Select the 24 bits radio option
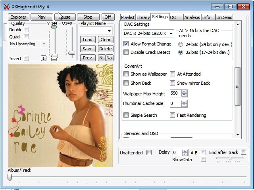The width and height of the screenshot is (254, 190). point(181,44)
